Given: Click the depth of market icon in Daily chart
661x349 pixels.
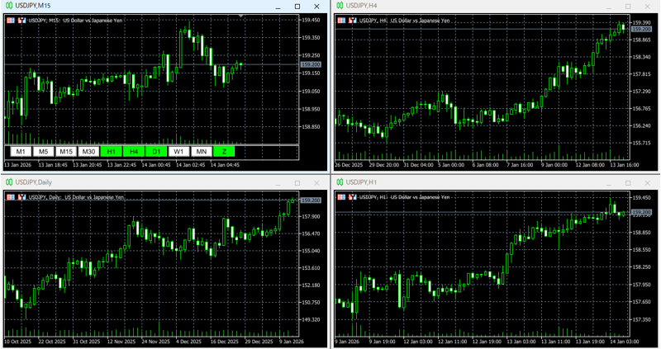Looking at the screenshot, I should click(11, 197).
